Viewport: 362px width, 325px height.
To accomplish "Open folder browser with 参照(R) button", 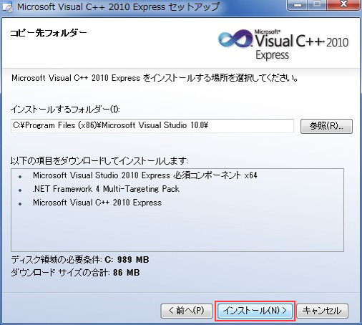I will pyautogui.click(x=326, y=126).
